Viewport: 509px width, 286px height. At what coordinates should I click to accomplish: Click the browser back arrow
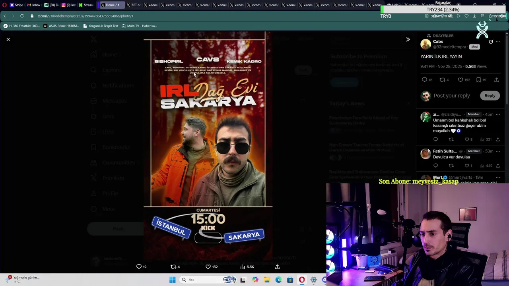coord(4,16)
